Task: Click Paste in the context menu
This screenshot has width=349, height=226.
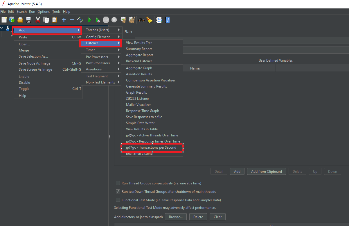Action: [48, 37]
